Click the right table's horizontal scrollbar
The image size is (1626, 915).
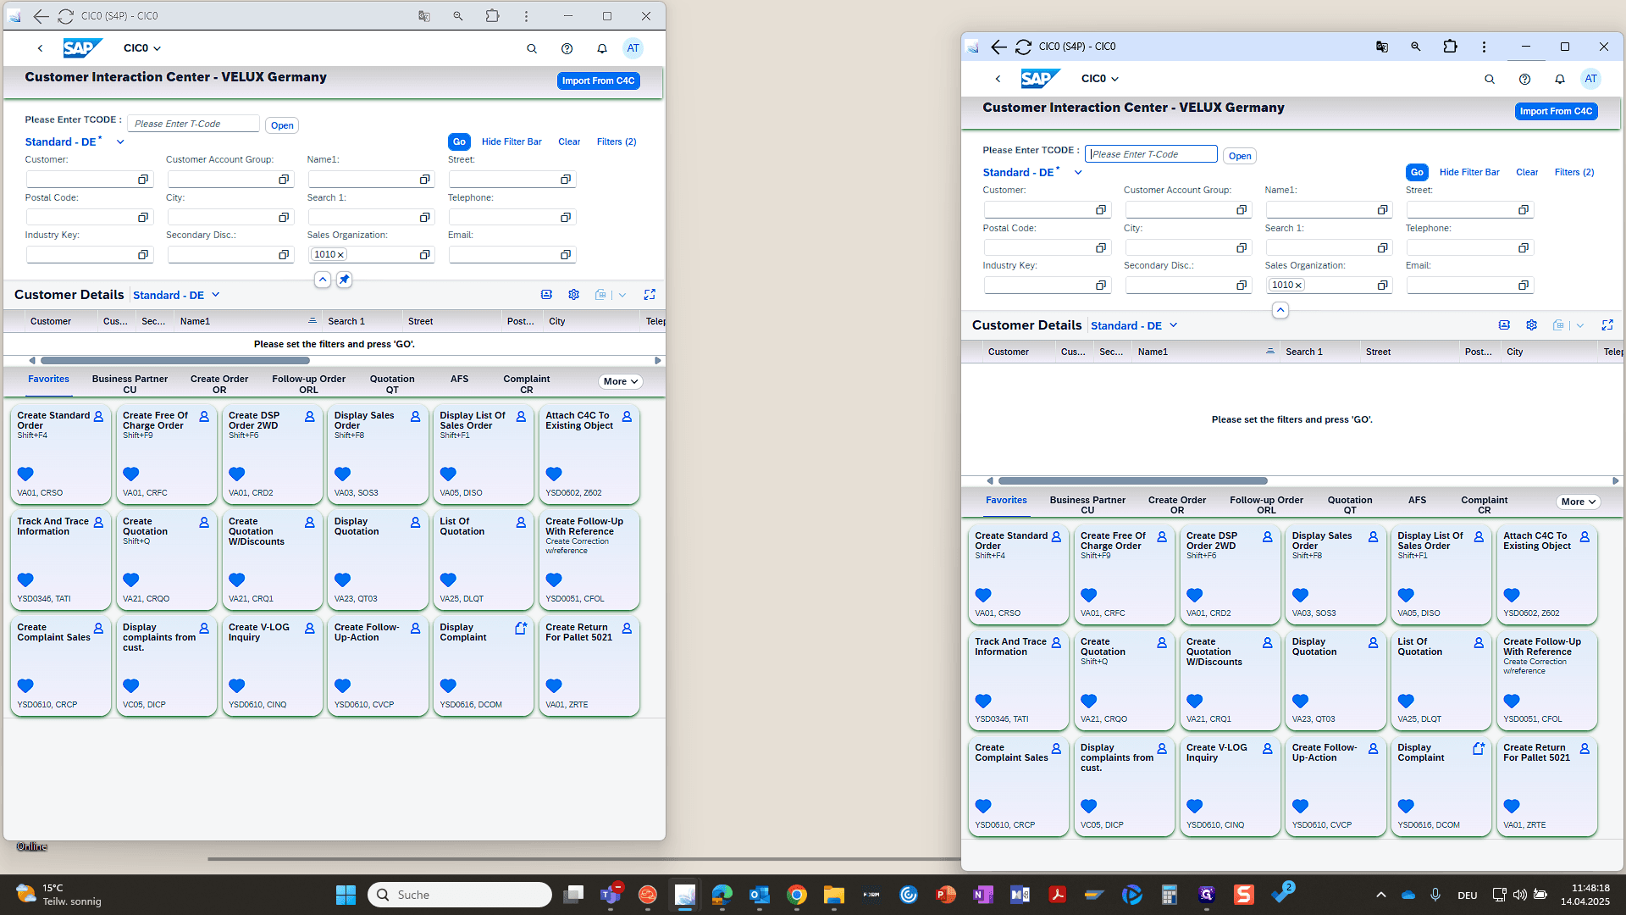pos(1133,481)
